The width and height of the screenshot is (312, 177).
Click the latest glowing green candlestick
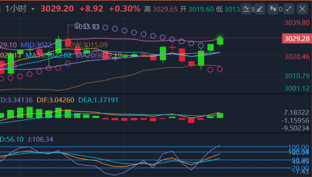(x=220, y=41)
